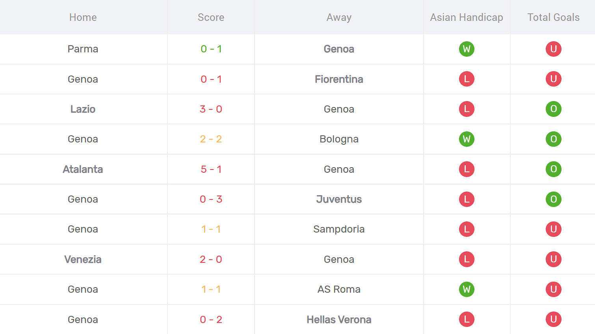Click the red L badge in Sampdoria row
The height and width of the screenshot is (334, 595).
467,229
